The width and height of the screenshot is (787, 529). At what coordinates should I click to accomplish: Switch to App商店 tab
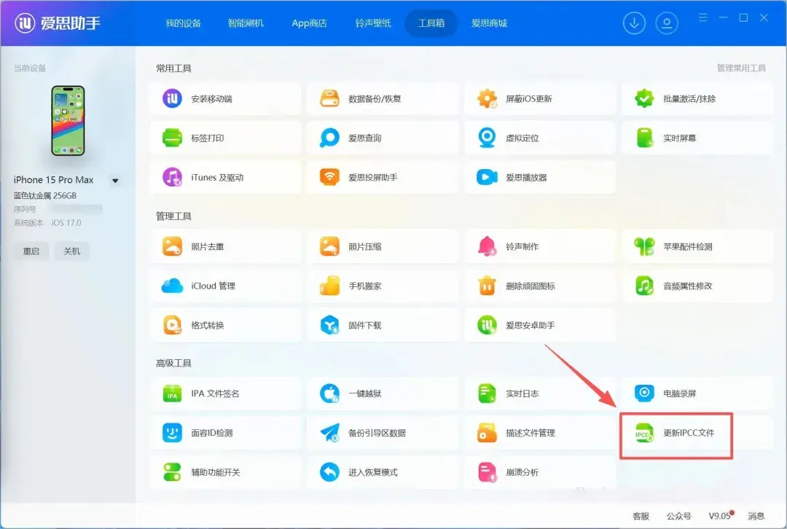click(309, 23)
